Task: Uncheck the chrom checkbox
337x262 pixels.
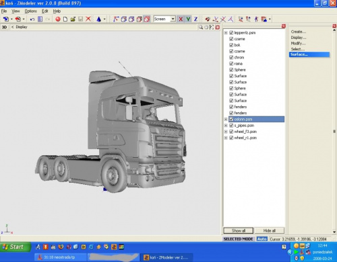Action: pos(231,57)
